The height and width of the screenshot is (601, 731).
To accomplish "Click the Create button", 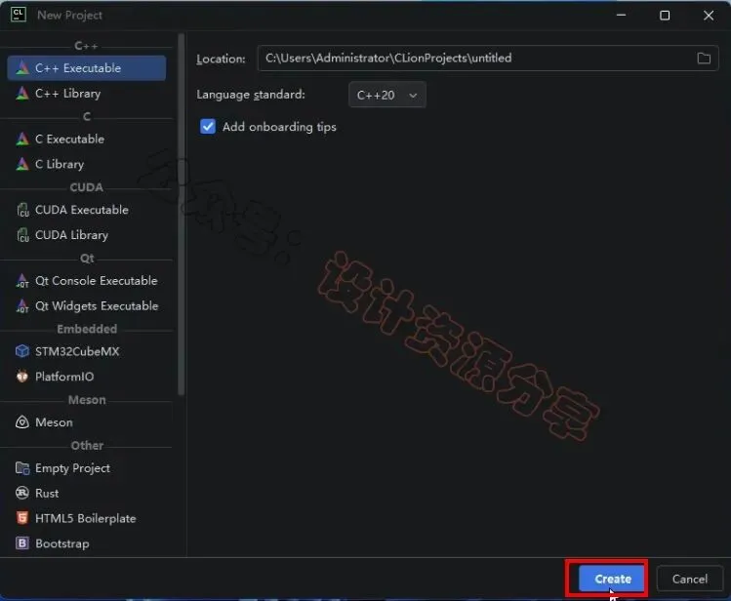I will 612,579.
